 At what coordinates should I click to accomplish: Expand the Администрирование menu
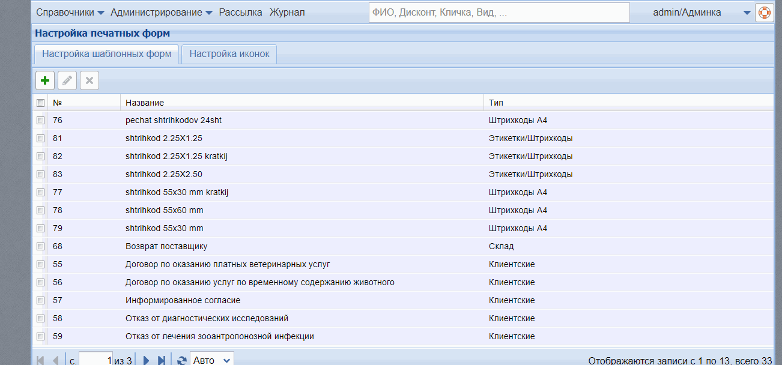pos(162,13)
